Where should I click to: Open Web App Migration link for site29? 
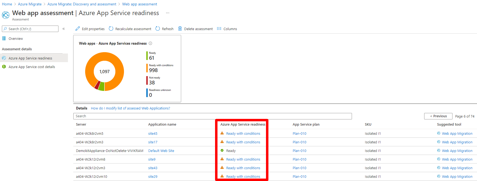(x=457, y=176)
